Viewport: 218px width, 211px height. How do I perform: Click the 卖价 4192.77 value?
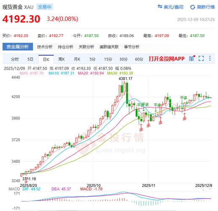[x=56, y=36]
